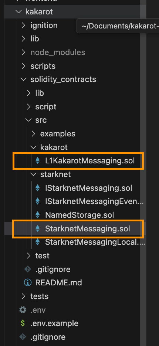Expand the examples folder

[33, 134]
